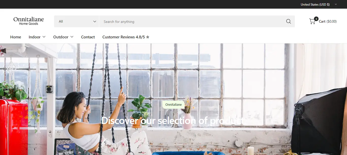
Task: Open the shopping cart icon
Action: click(312, 21)
